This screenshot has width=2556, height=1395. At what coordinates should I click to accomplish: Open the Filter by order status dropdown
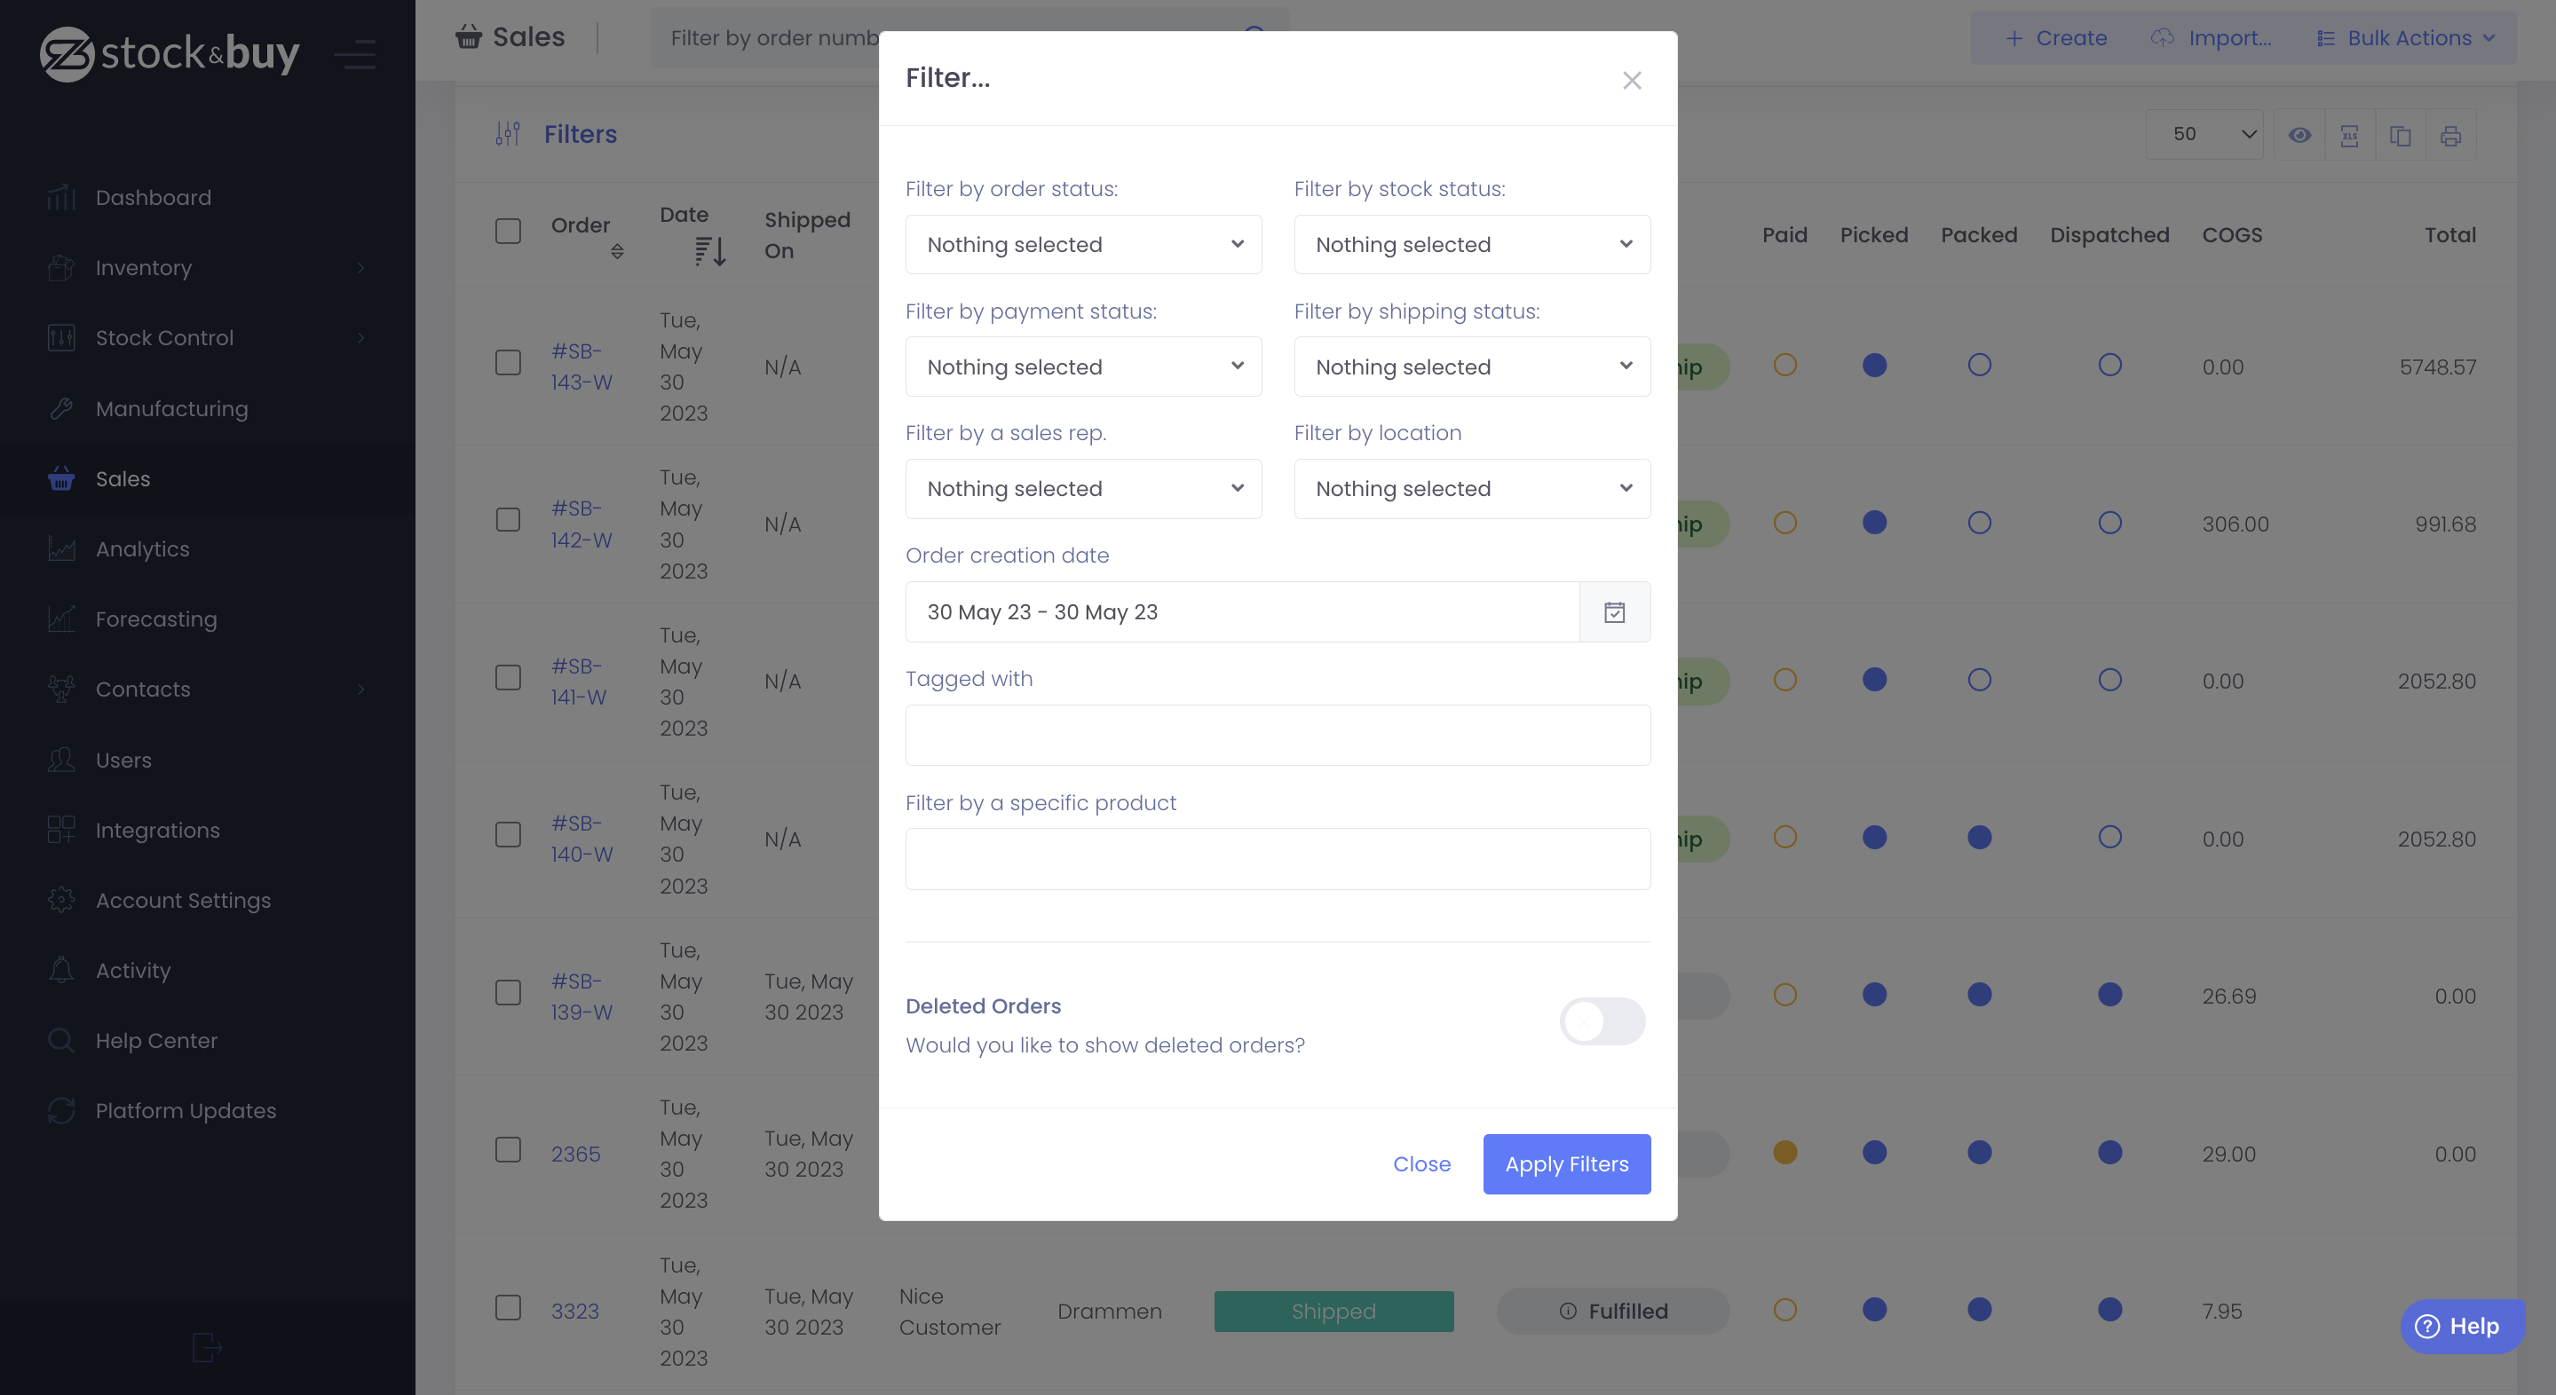1083,245
